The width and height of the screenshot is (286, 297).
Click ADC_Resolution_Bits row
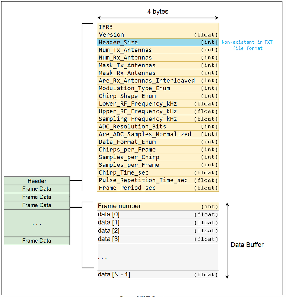tap(158, 126)
